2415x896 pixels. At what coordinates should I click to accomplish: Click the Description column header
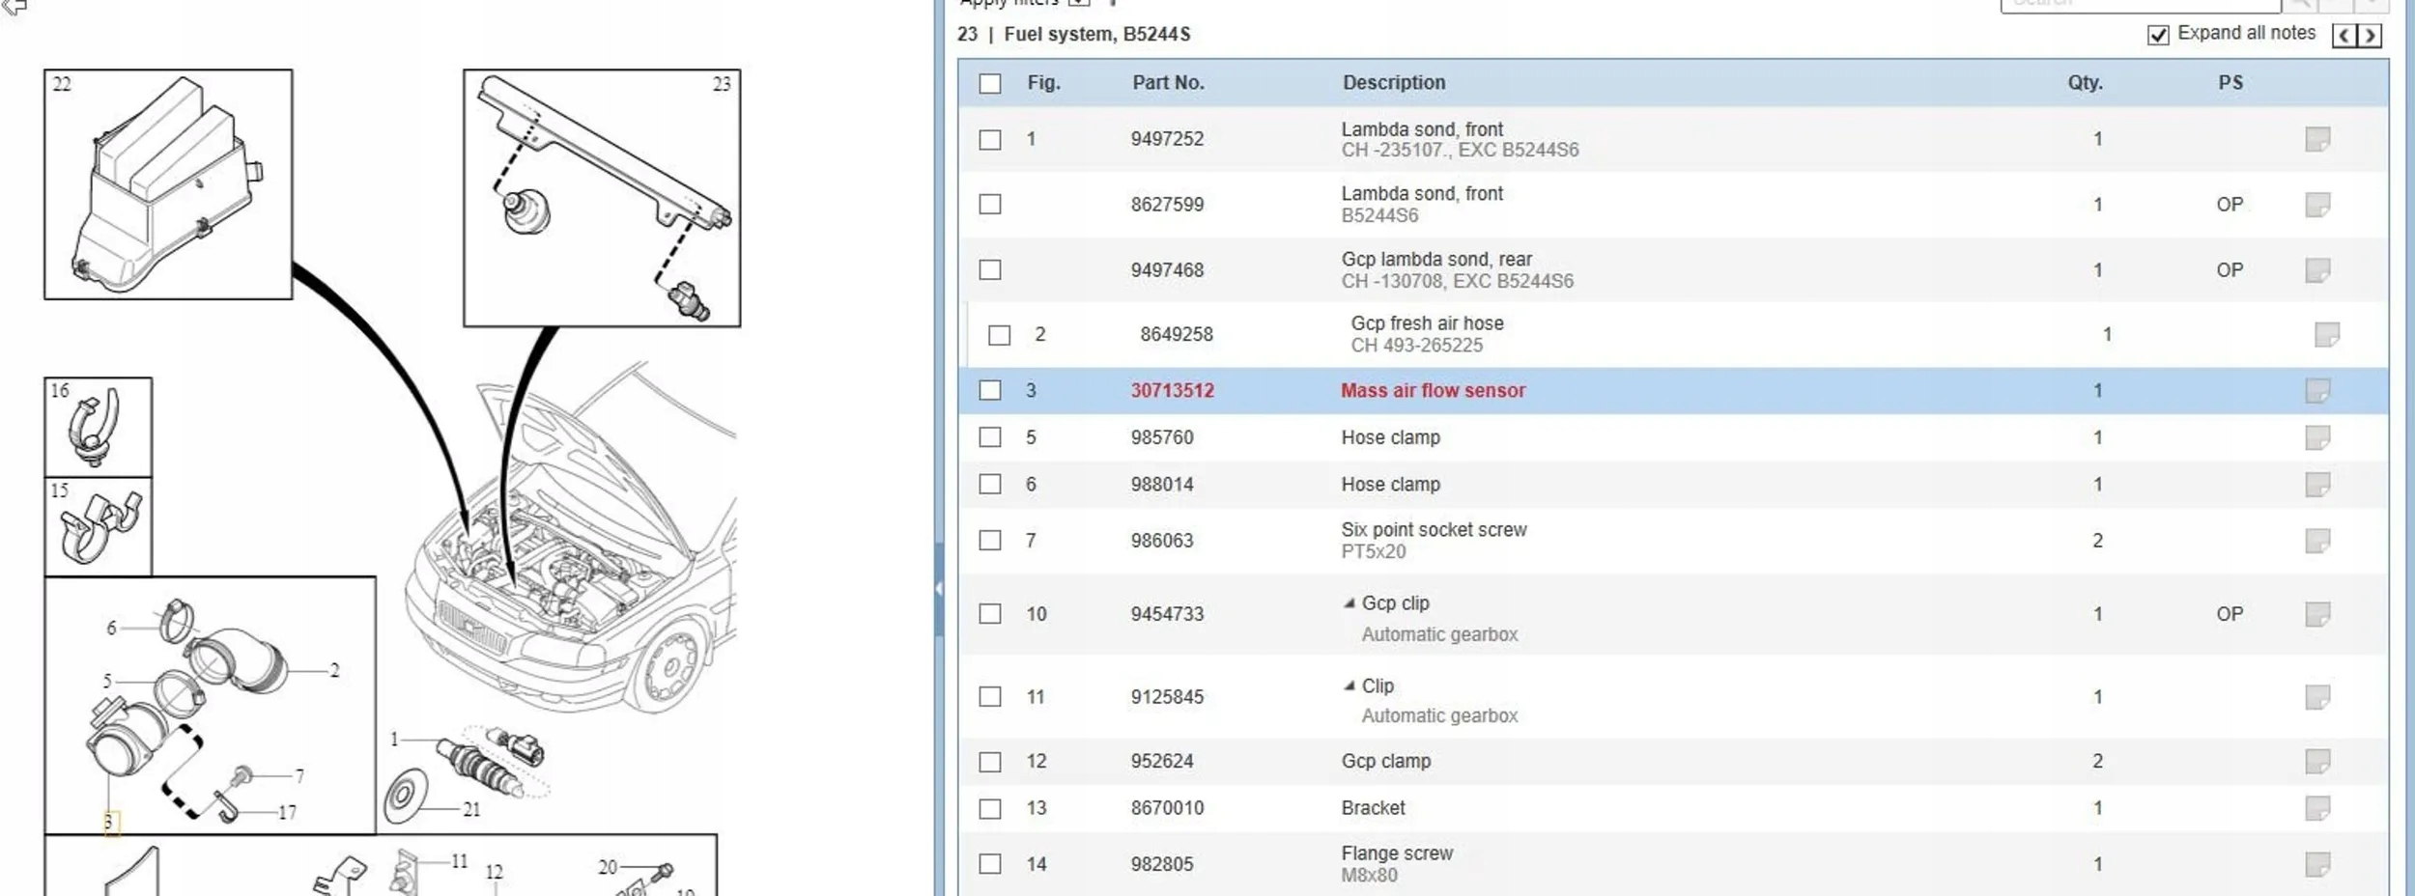(1393, 83)
